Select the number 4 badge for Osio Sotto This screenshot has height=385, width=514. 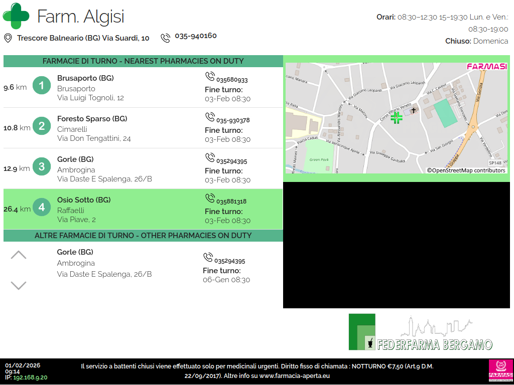coord(42,208)
